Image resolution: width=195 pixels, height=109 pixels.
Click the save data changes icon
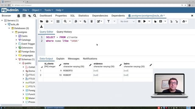point(58,21)
